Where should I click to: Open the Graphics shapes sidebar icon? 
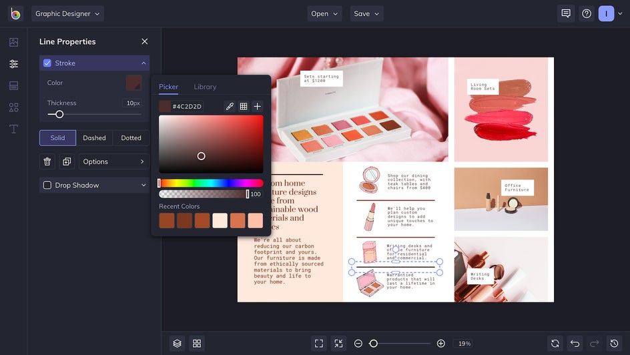coord(13,107)
